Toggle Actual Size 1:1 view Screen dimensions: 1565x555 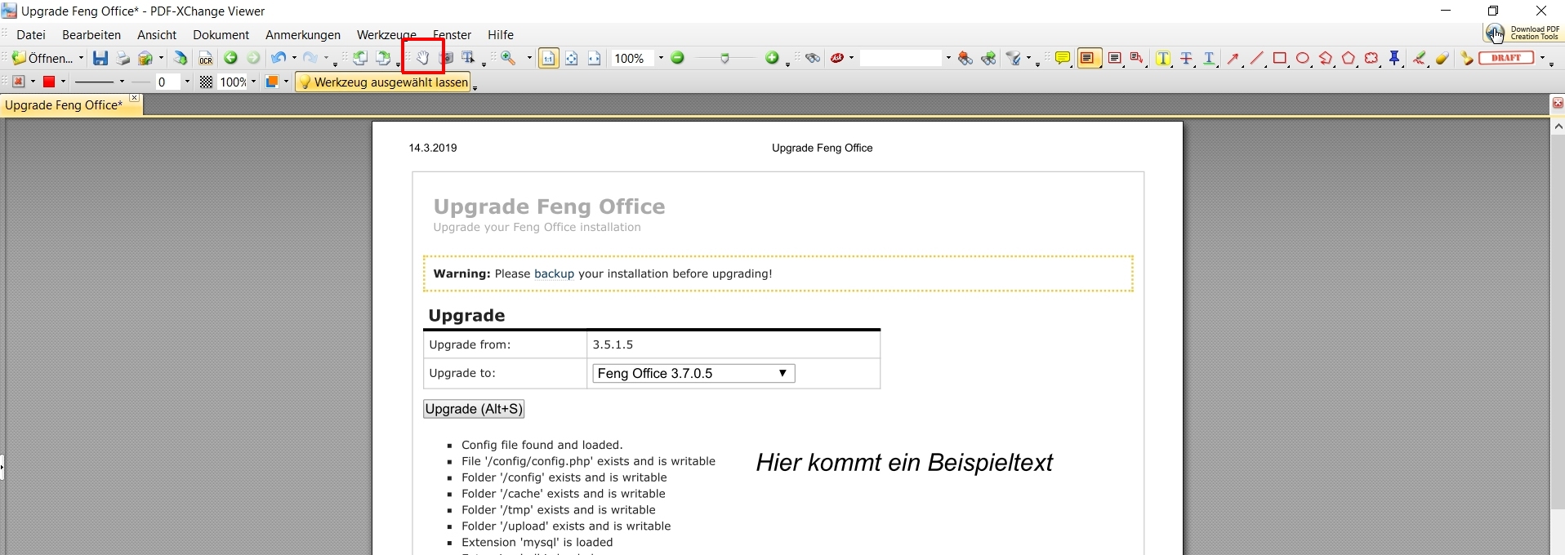pos(549,58)
